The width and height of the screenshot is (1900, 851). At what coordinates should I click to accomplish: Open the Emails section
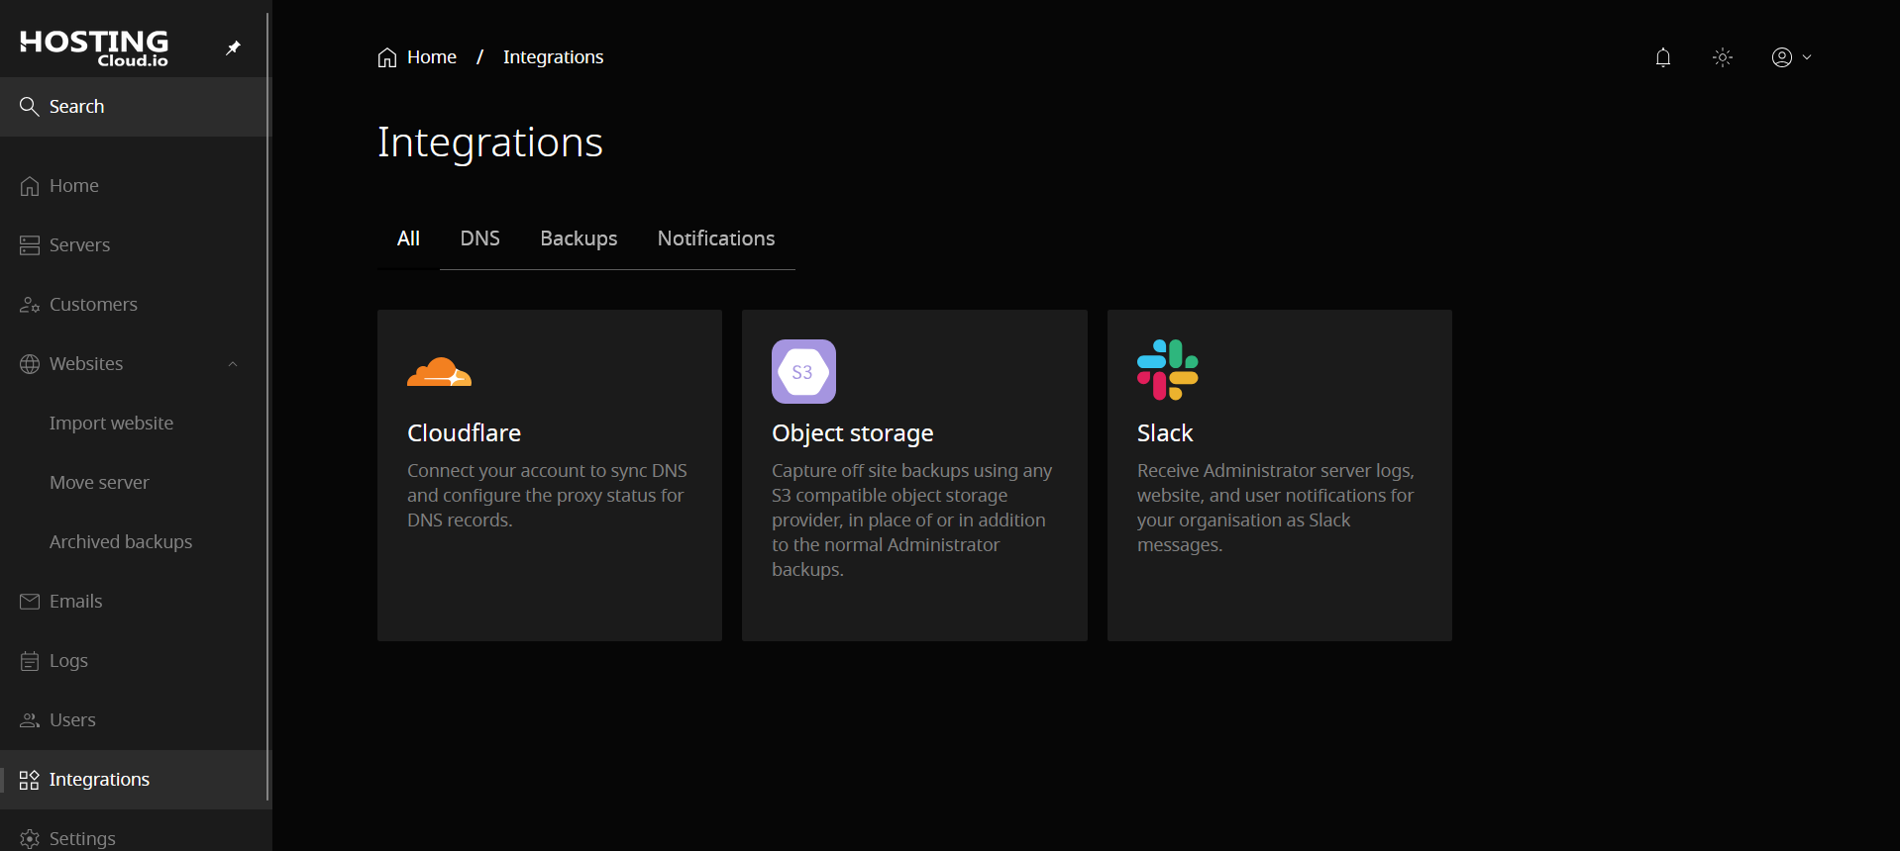75,602
